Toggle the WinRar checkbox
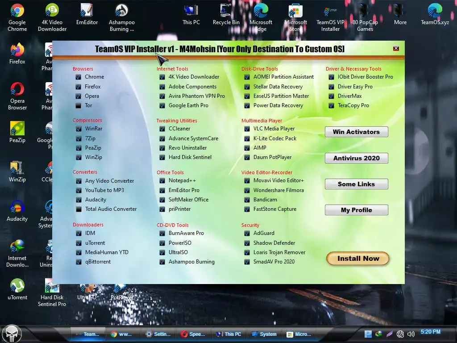457x343 pixels. pos(79,129)
